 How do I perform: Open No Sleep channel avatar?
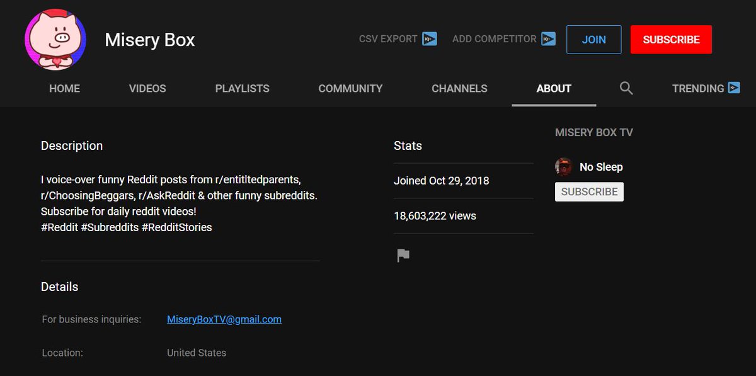tap(563, 167)
